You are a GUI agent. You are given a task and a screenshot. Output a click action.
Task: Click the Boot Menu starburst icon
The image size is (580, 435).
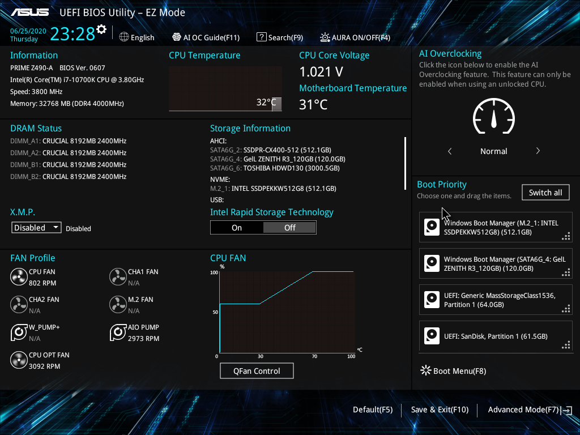pyautogui.click(x=426, y=370)
